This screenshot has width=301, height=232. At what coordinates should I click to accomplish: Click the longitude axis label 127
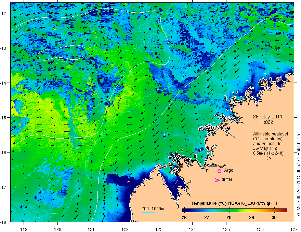click(294, 229)
